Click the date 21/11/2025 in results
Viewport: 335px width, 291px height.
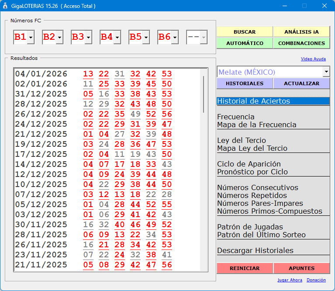point(41,265)
